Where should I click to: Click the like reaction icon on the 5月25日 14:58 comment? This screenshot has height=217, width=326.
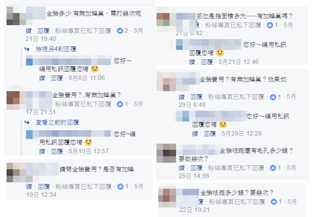(273, 168)
